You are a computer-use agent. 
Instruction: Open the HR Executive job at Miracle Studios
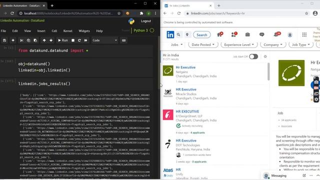pos(186,89)
